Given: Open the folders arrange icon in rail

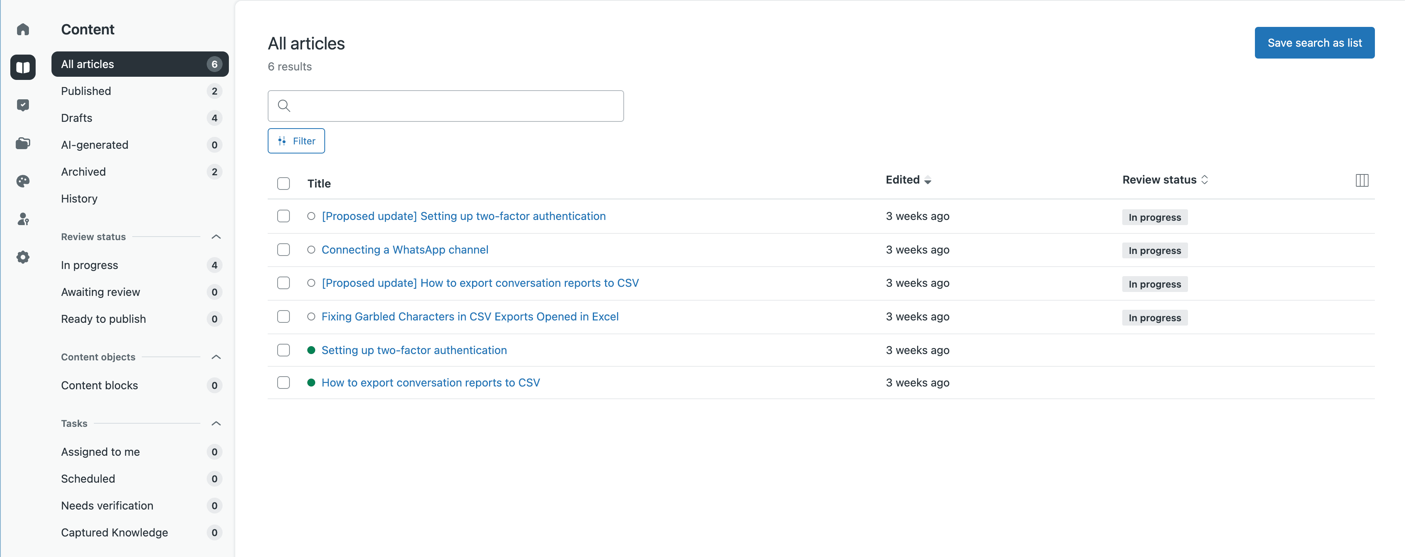Looking at the screenshot, I should tap(23, 143).
